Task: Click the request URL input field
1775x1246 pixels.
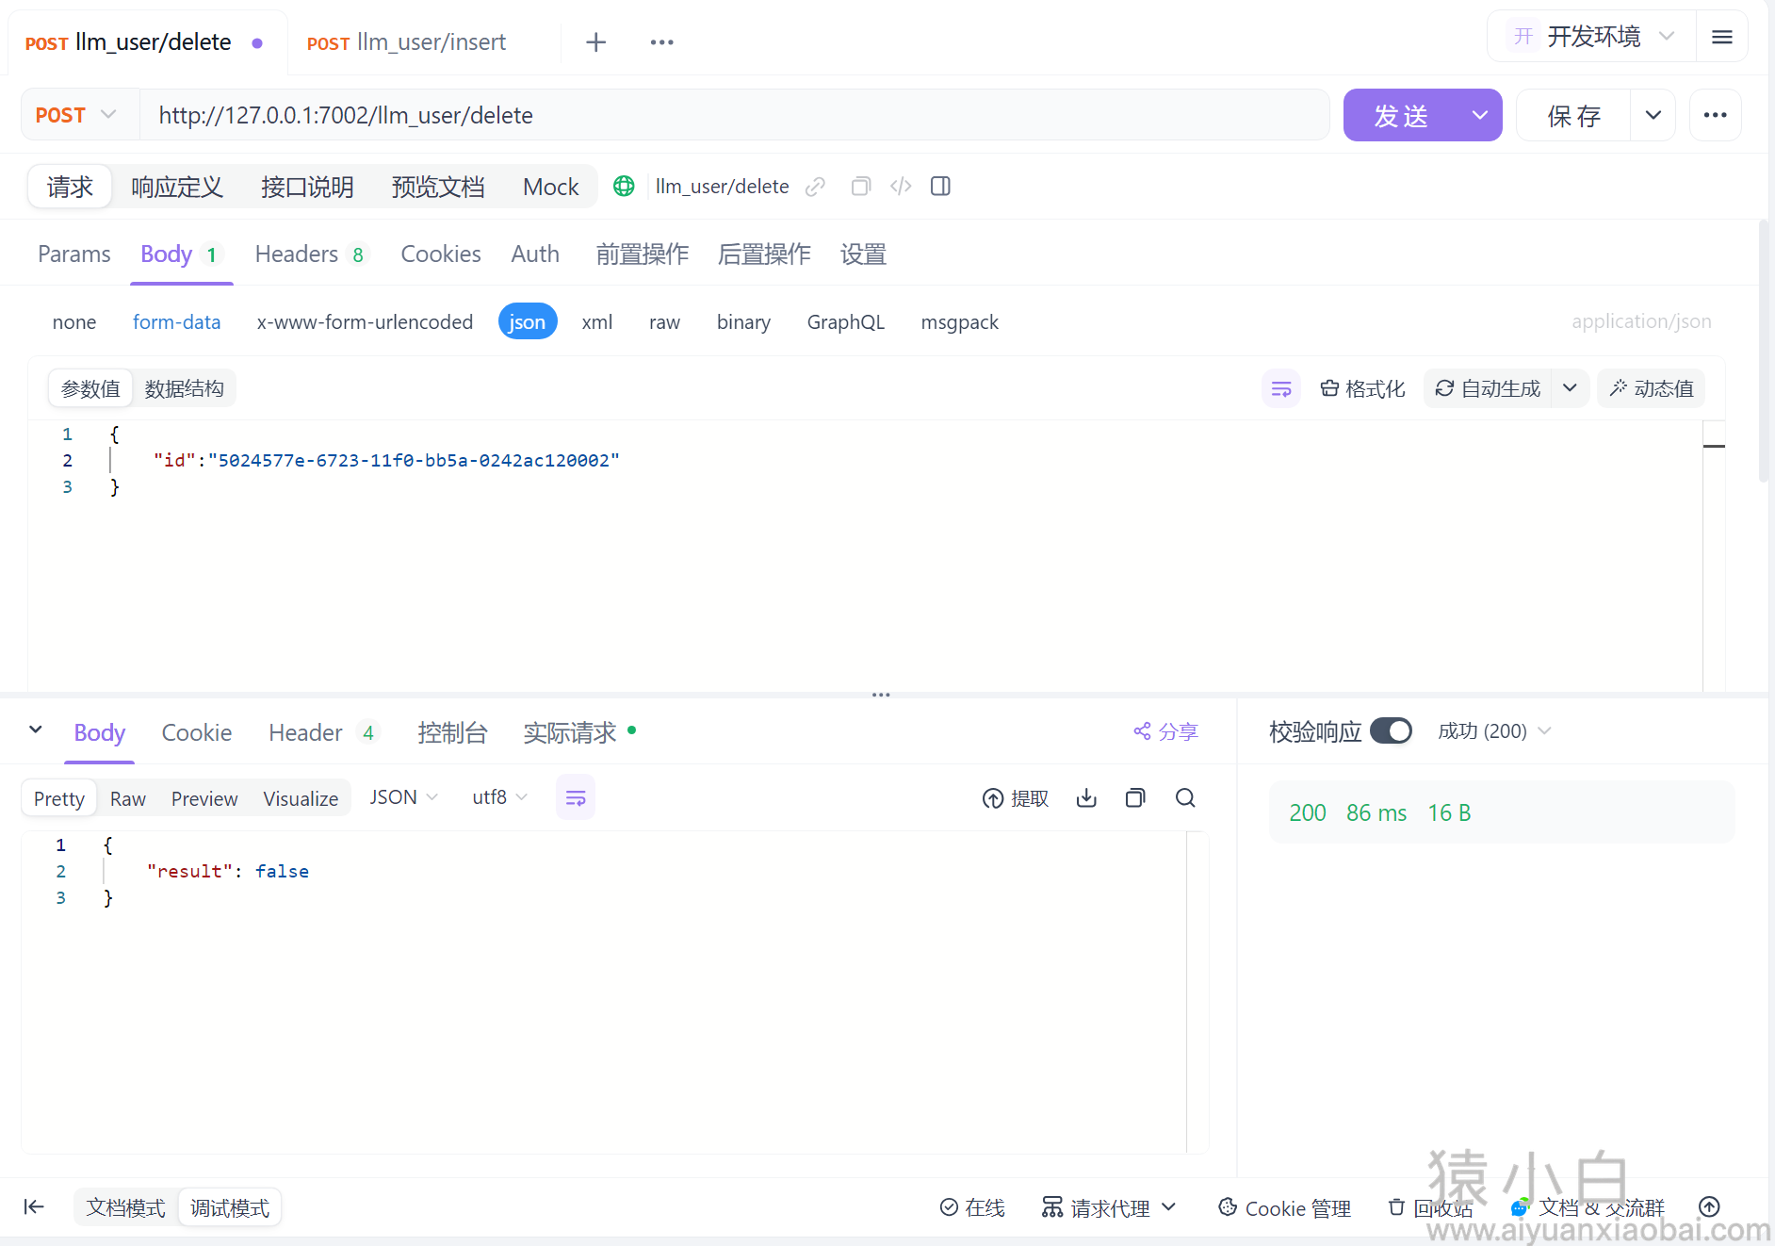Action: (x=735, y=115)
